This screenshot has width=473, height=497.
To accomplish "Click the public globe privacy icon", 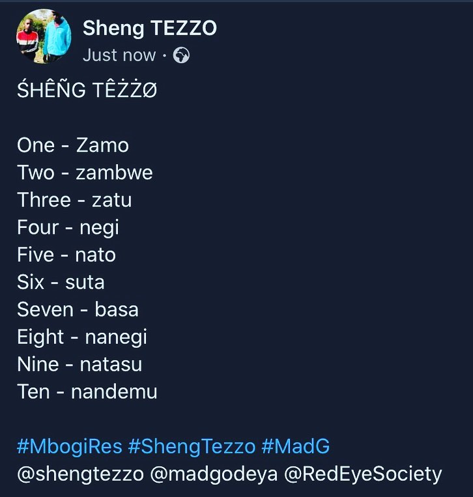I will point(182,55).
